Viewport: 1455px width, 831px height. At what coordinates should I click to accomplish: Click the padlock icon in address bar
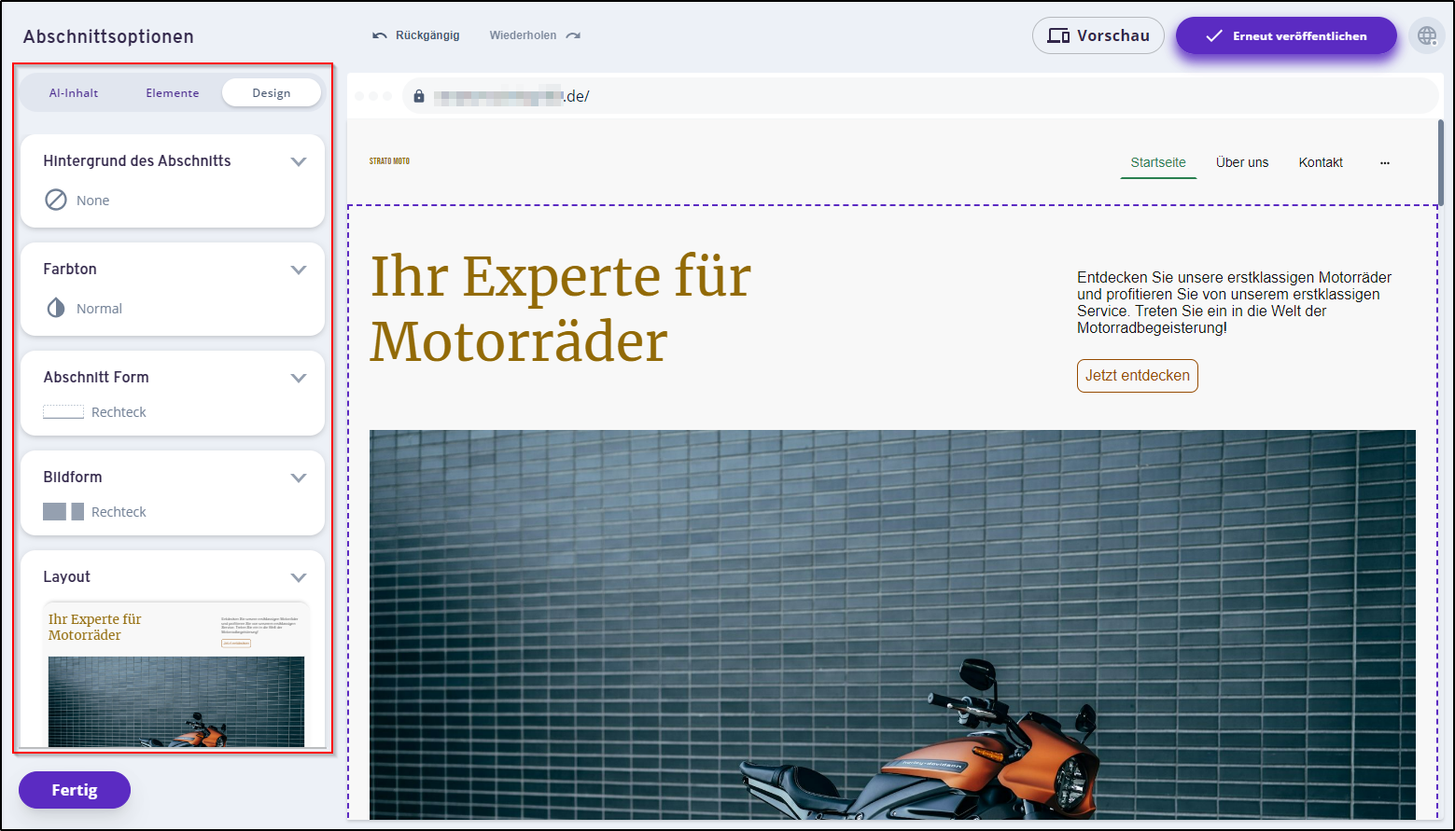[419, 96]
